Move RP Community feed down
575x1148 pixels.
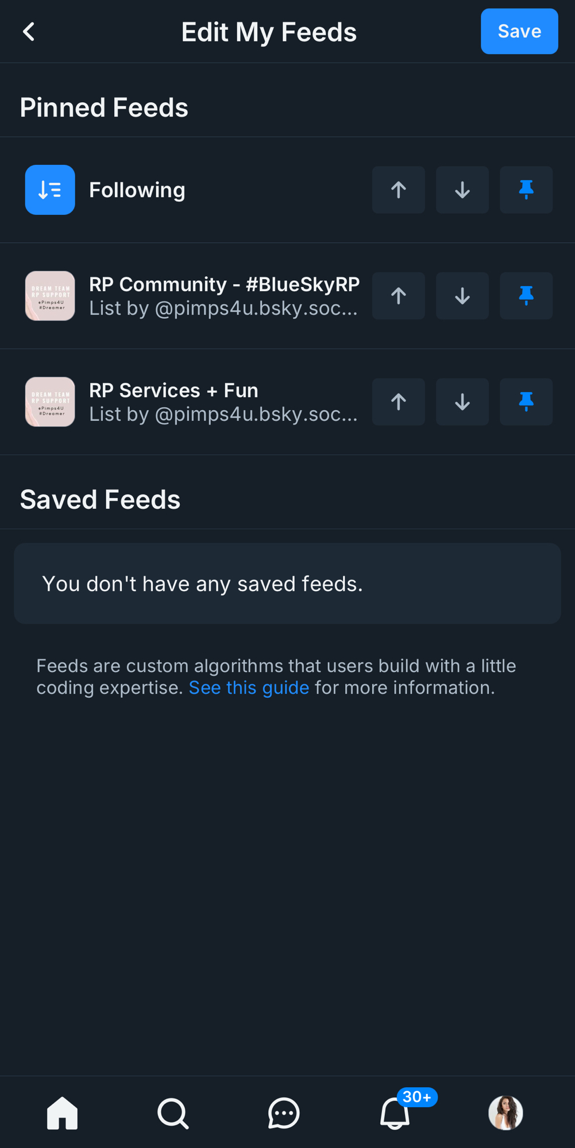(x=462, y=296)
